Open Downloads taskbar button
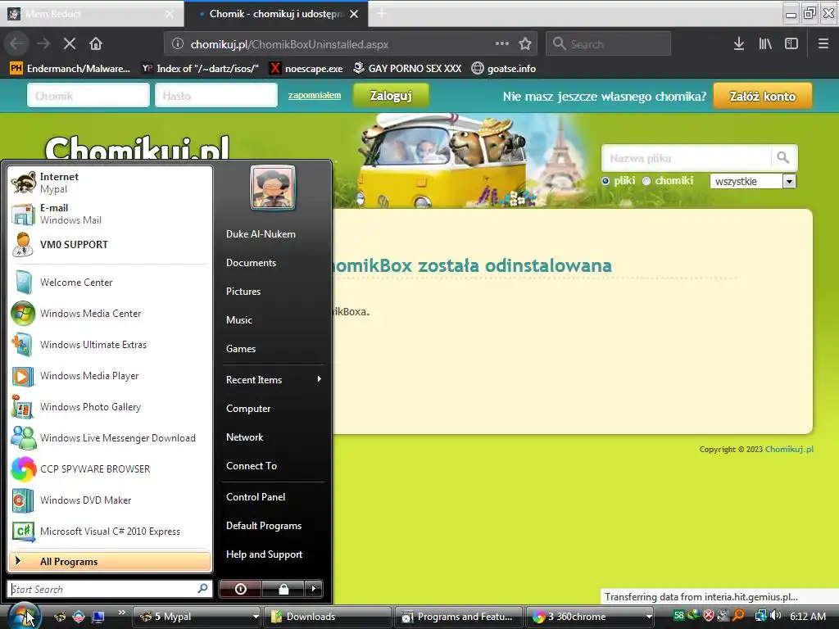 pyautogui.click(x=329, y=617)
